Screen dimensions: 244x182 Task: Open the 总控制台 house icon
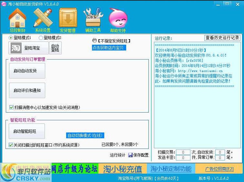(17, 19)
